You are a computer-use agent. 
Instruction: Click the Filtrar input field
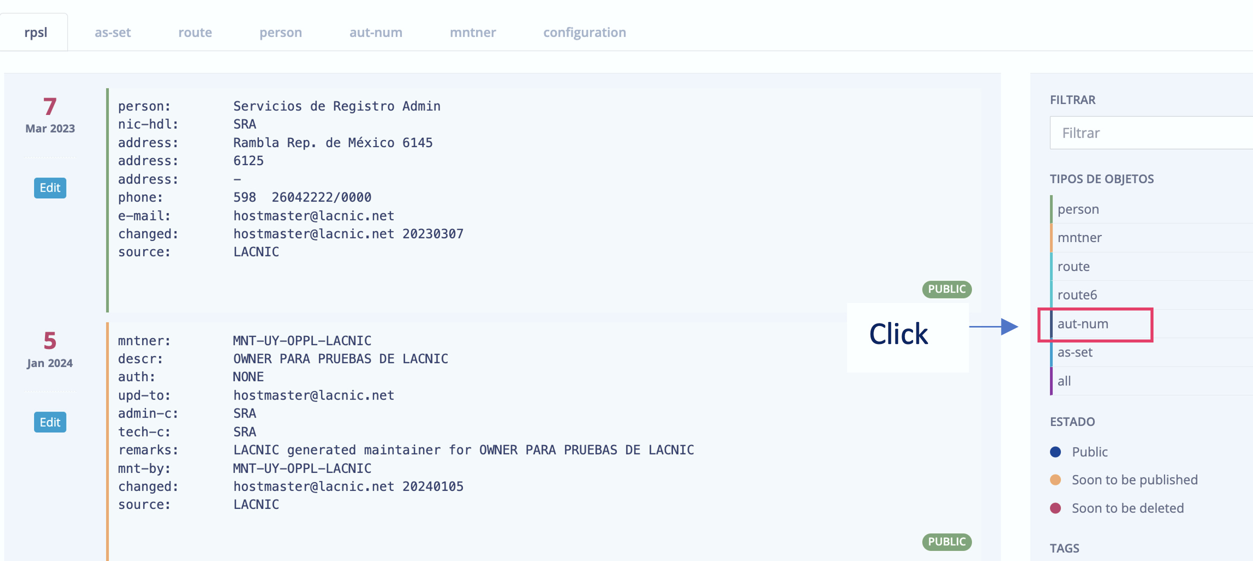coord(1150,133)
